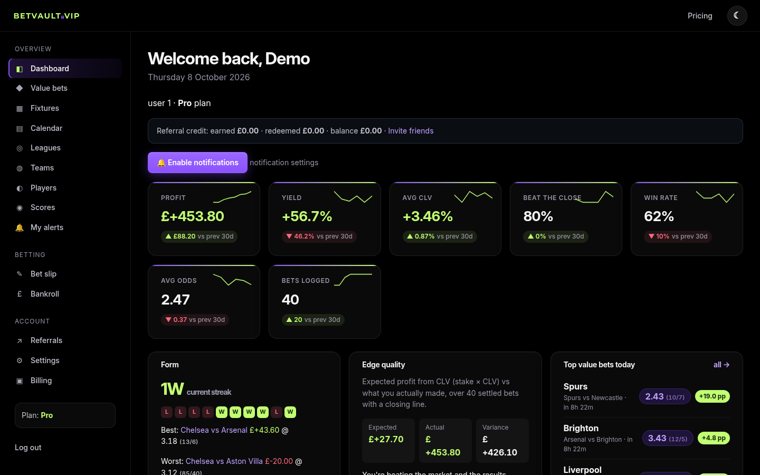Click the My alerts bell icon

point(20,227)
